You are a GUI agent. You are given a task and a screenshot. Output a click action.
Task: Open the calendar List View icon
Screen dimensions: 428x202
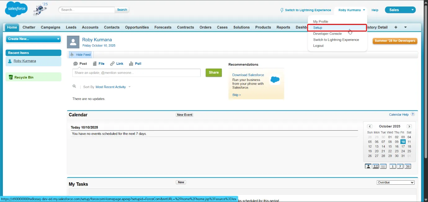383,166
